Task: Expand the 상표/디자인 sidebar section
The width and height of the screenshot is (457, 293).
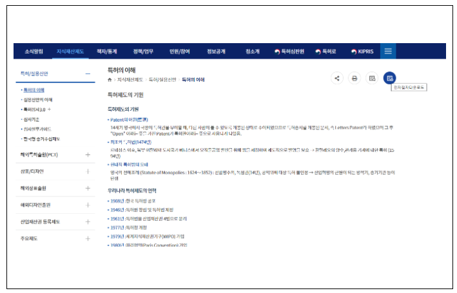Action: coord(88,171)
